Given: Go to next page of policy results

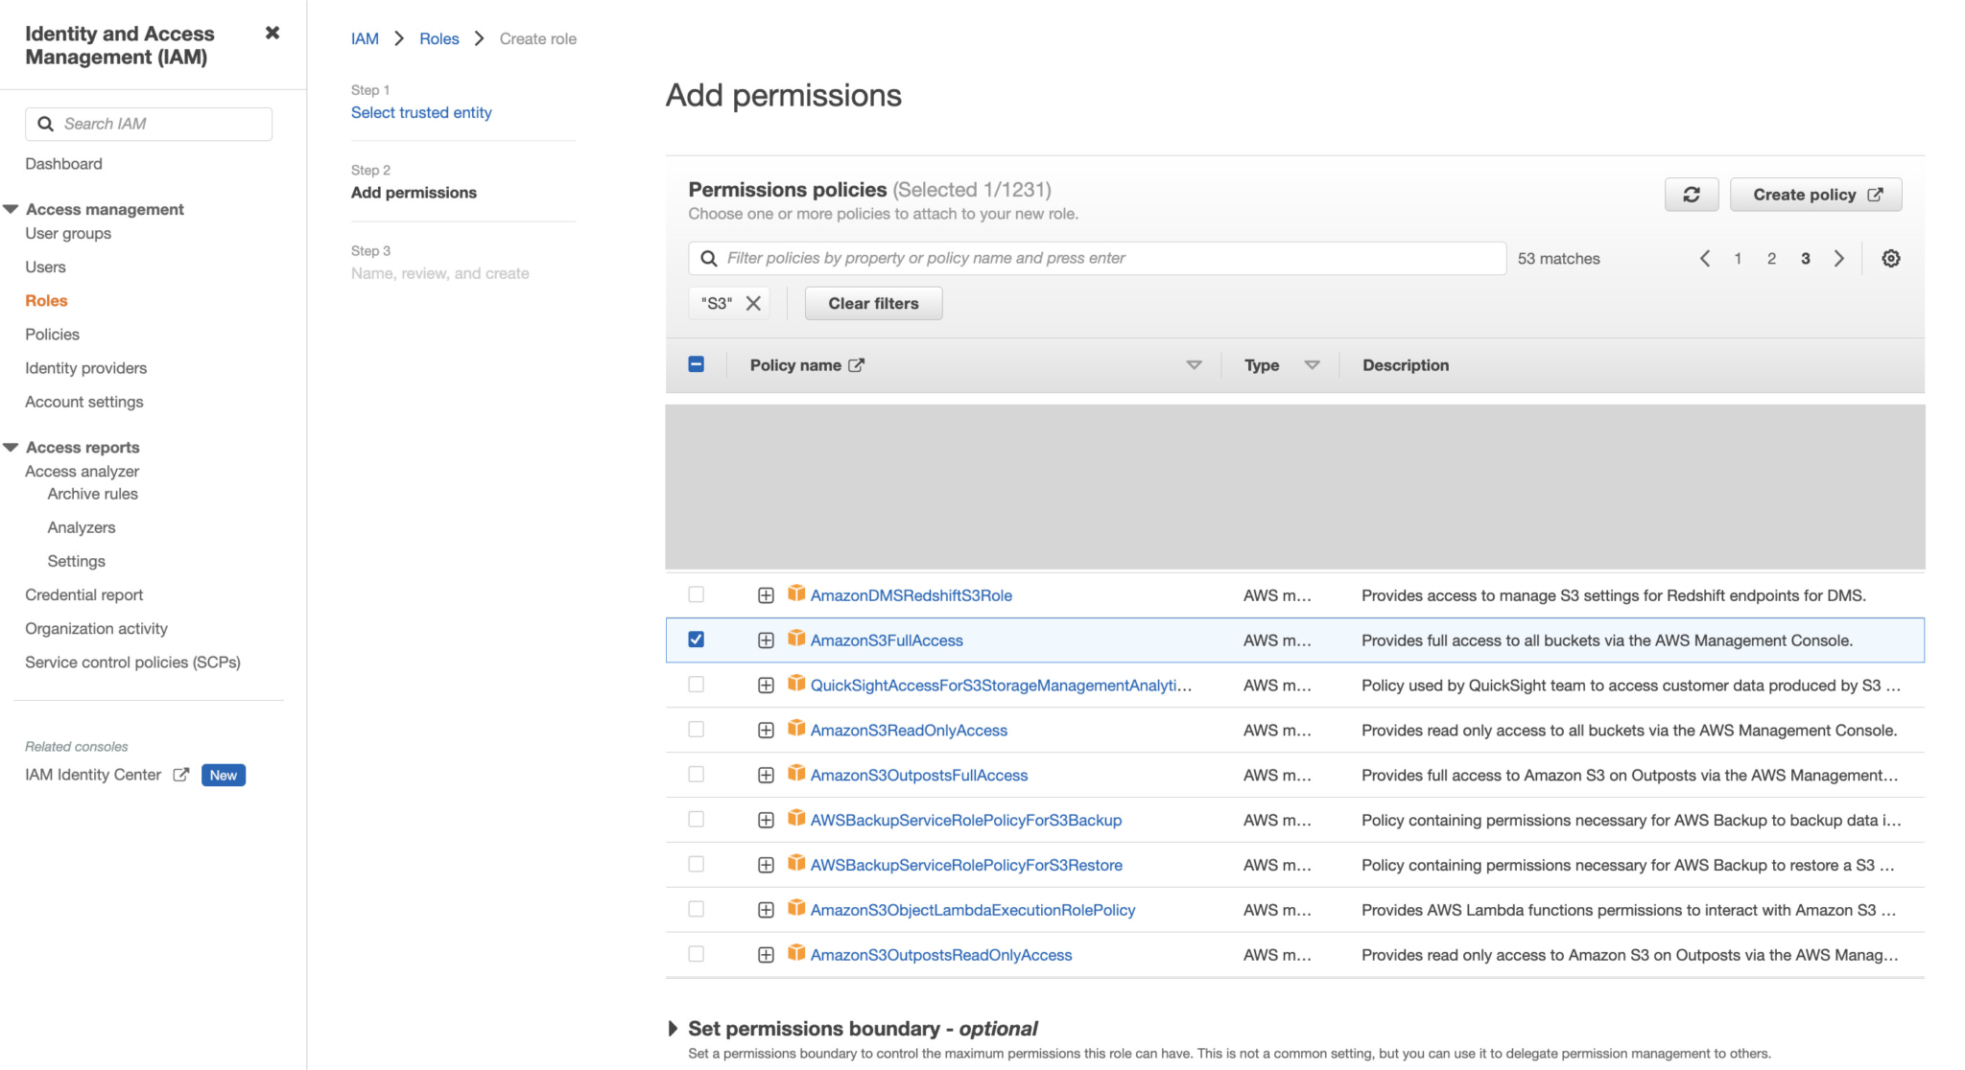Looking at the screenshot, I should (1838, 258).
